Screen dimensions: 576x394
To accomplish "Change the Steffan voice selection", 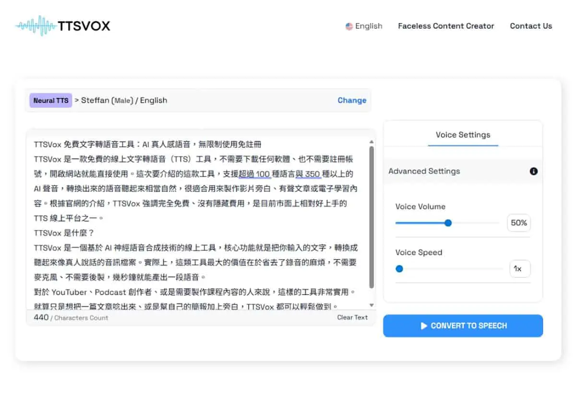I will pos(352,100).
